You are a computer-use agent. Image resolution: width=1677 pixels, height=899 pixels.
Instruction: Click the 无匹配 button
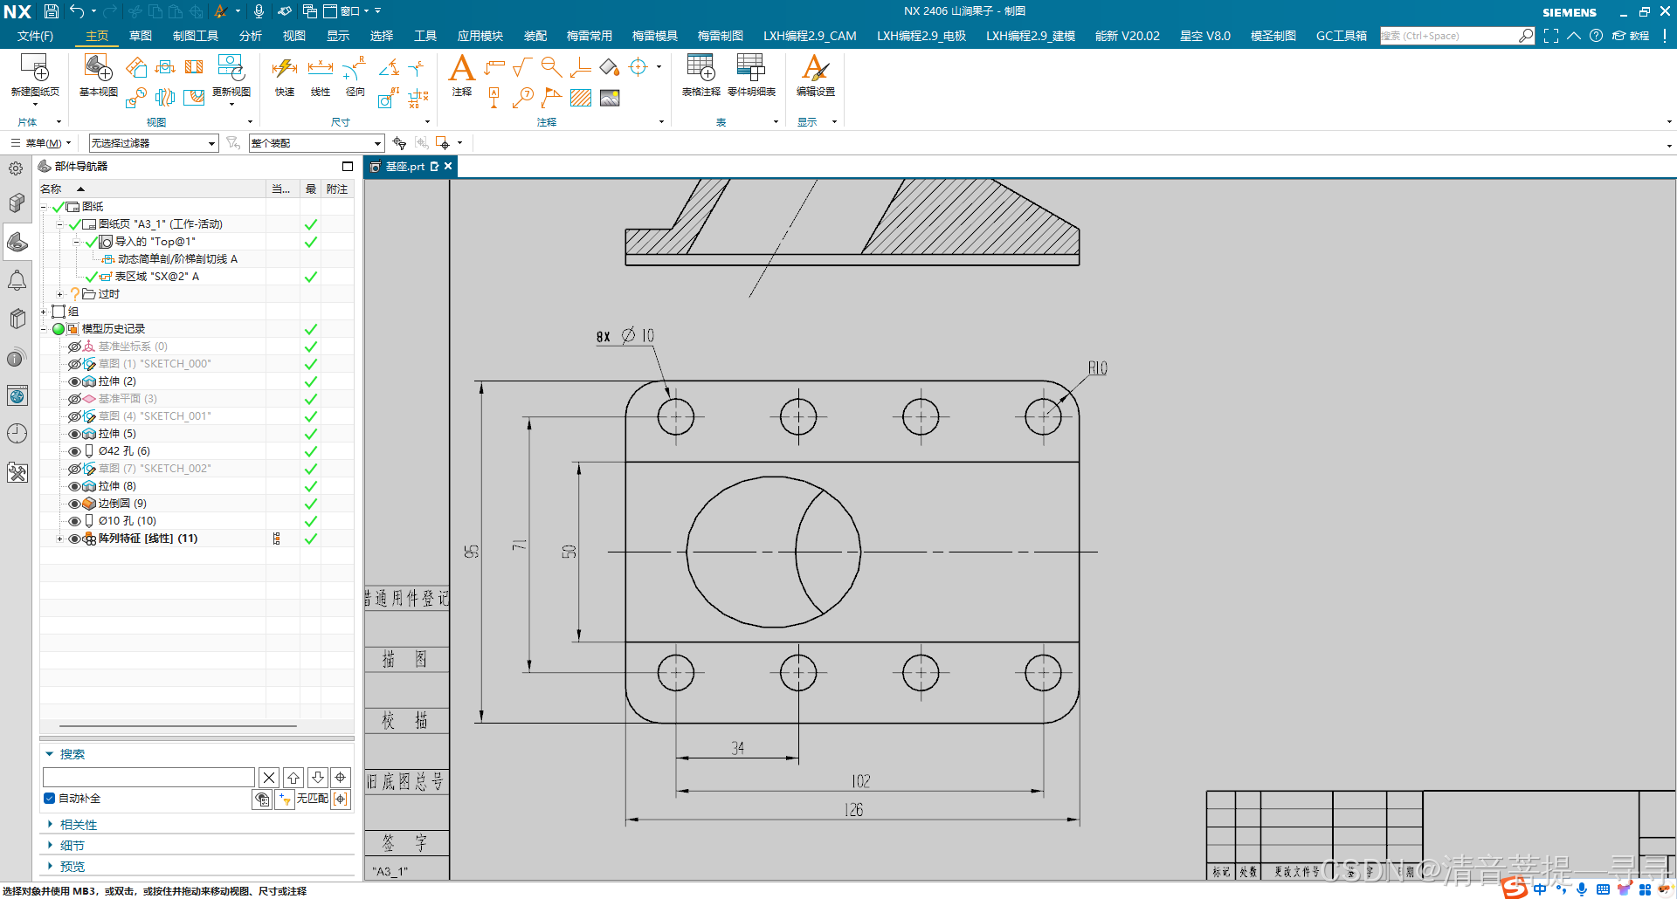312,799
